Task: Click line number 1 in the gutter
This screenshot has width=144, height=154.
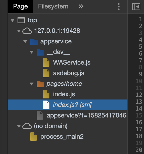Action: click(x=141, y=19)
